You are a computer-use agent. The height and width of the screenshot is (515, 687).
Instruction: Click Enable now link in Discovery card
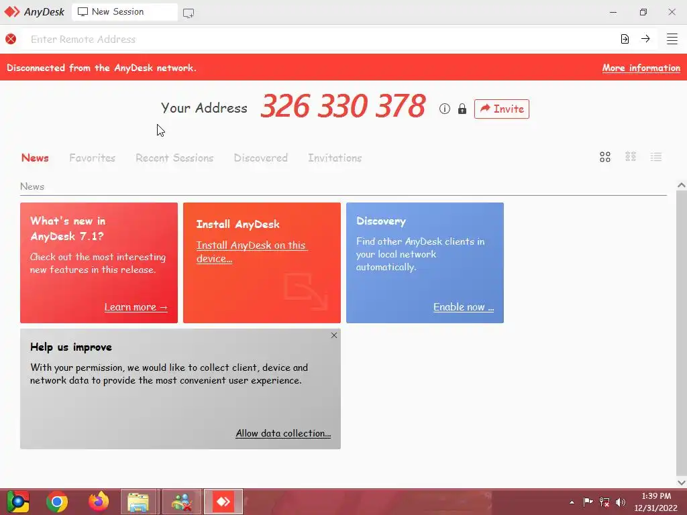click(464, 307)
